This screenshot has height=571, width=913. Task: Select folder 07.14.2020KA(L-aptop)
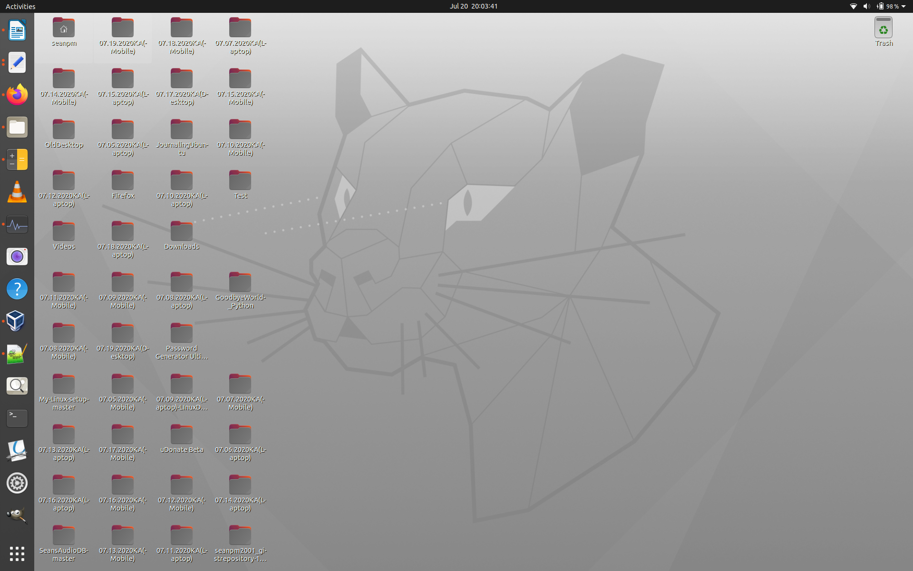point(240,493)
